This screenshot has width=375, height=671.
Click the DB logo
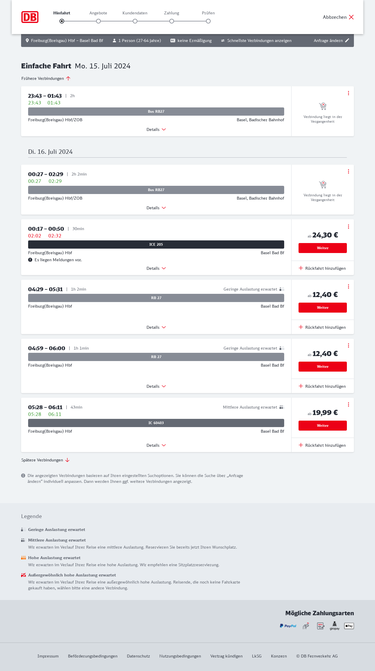point(30,17)
